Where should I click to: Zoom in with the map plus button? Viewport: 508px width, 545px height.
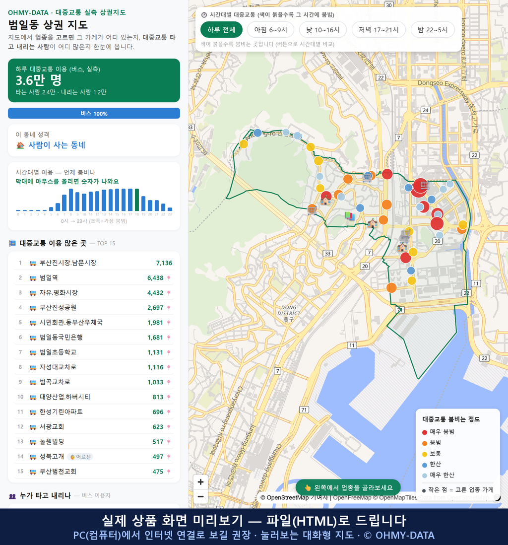pyautogui.click(x=200, y=482)
